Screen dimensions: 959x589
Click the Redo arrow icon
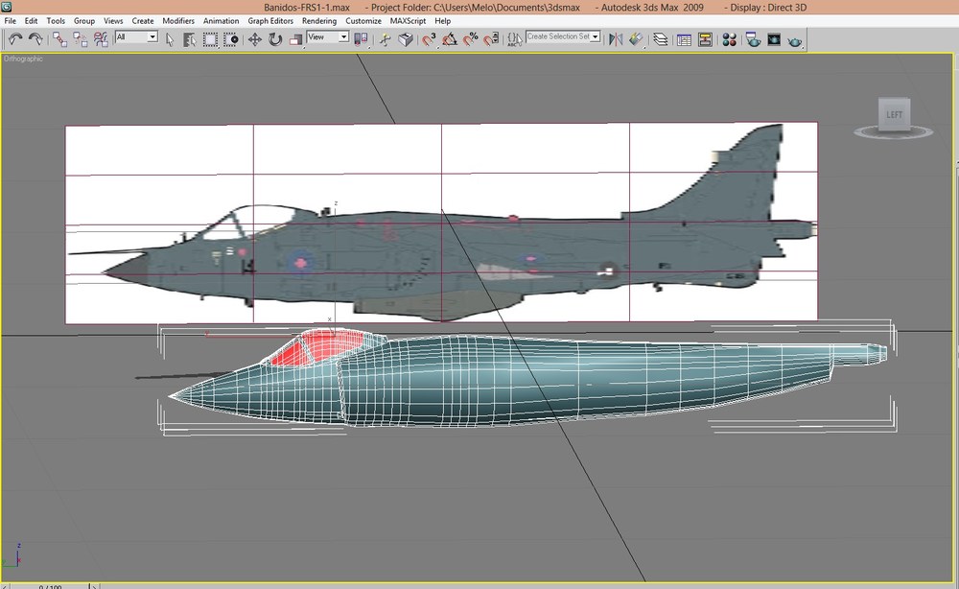35,39
